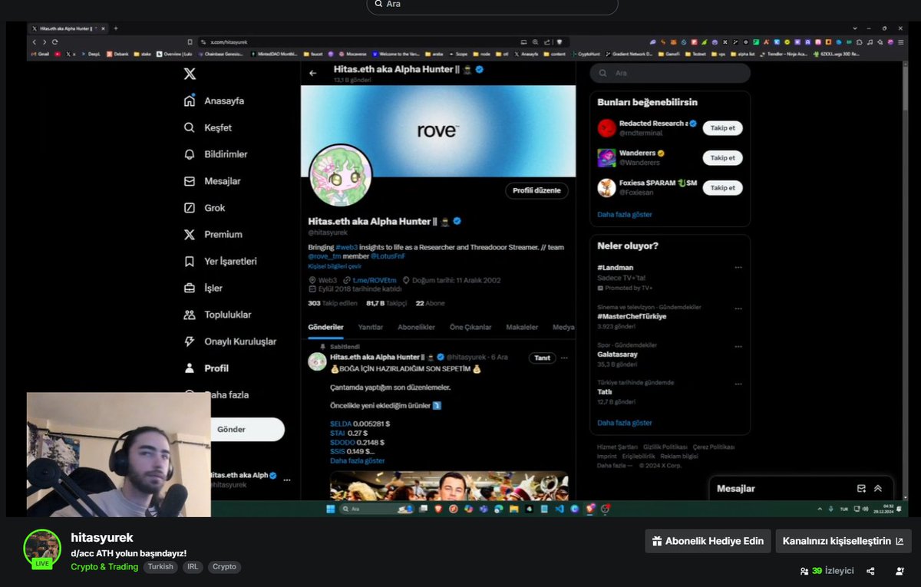921x587 pixels.
Task: Click the X Ara search box in right column
Action: [670, 73]
